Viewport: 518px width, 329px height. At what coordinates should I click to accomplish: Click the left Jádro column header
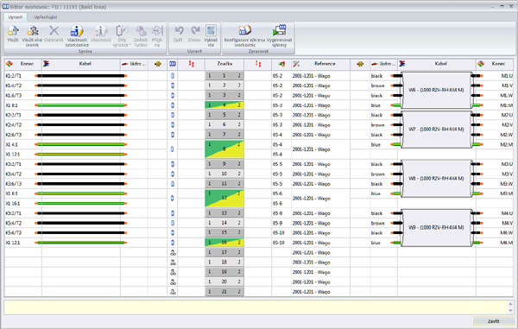click(134, 64)
